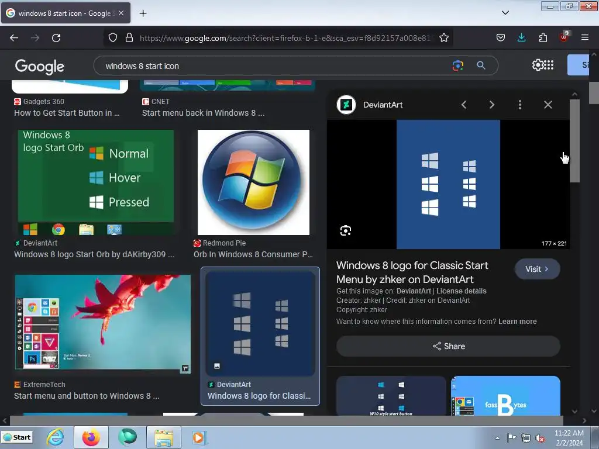599x449 pixels.
Task: Open the 'Learn more' link
Action: click(517, 322)
